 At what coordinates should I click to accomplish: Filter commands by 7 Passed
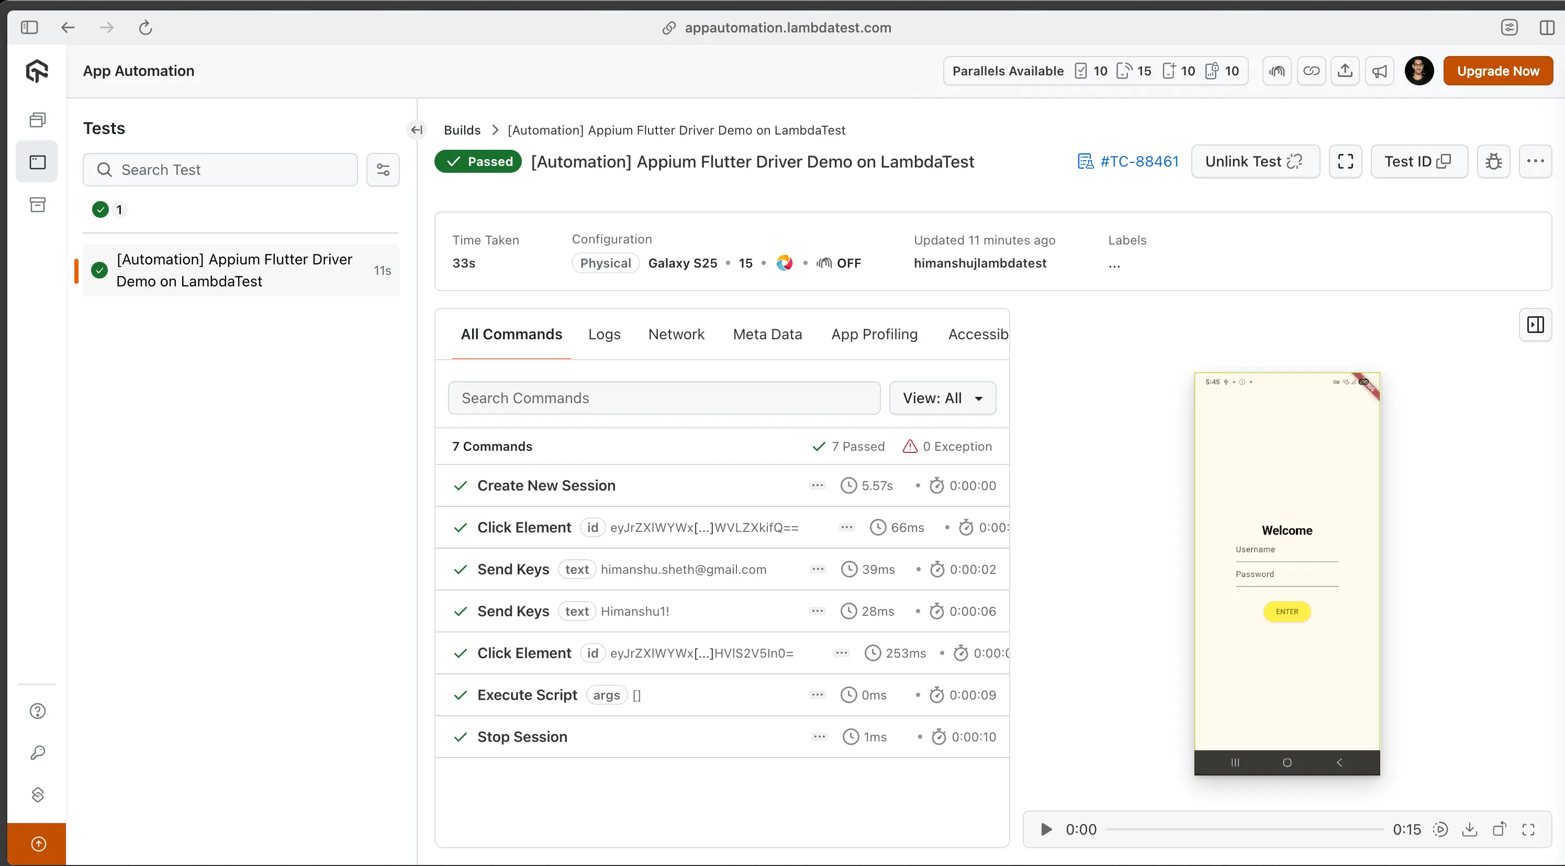pyautogui.click(x=848, y=447)
